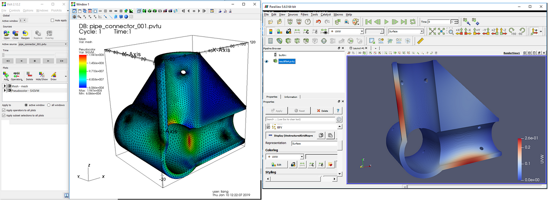Open the Surface representation dropdown in toolbar
Screen dimensions: 548x200
tap(406, 31)
